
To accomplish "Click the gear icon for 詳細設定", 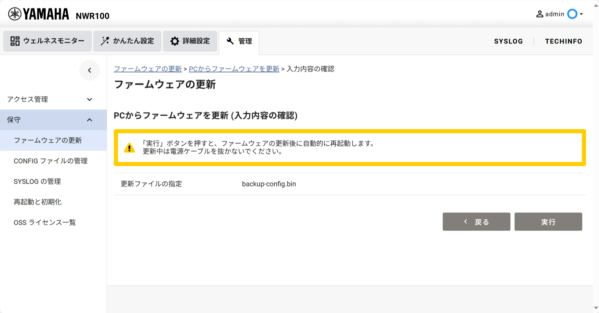I will (175, 41).
